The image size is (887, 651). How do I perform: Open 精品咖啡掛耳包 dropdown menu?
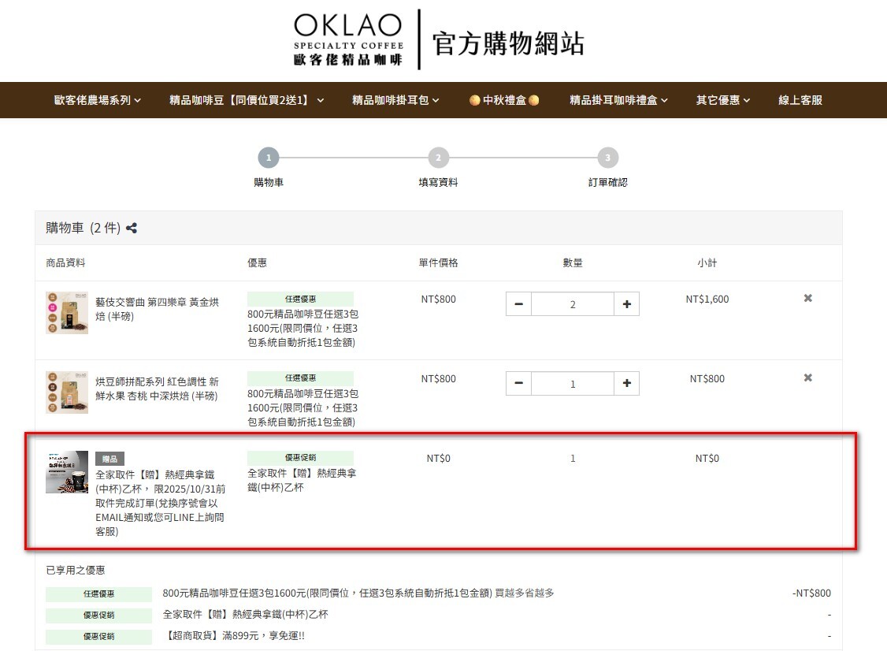[x=395, y=100]
